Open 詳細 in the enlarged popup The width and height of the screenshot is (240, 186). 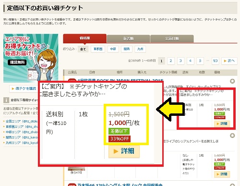tap(124, 151)
